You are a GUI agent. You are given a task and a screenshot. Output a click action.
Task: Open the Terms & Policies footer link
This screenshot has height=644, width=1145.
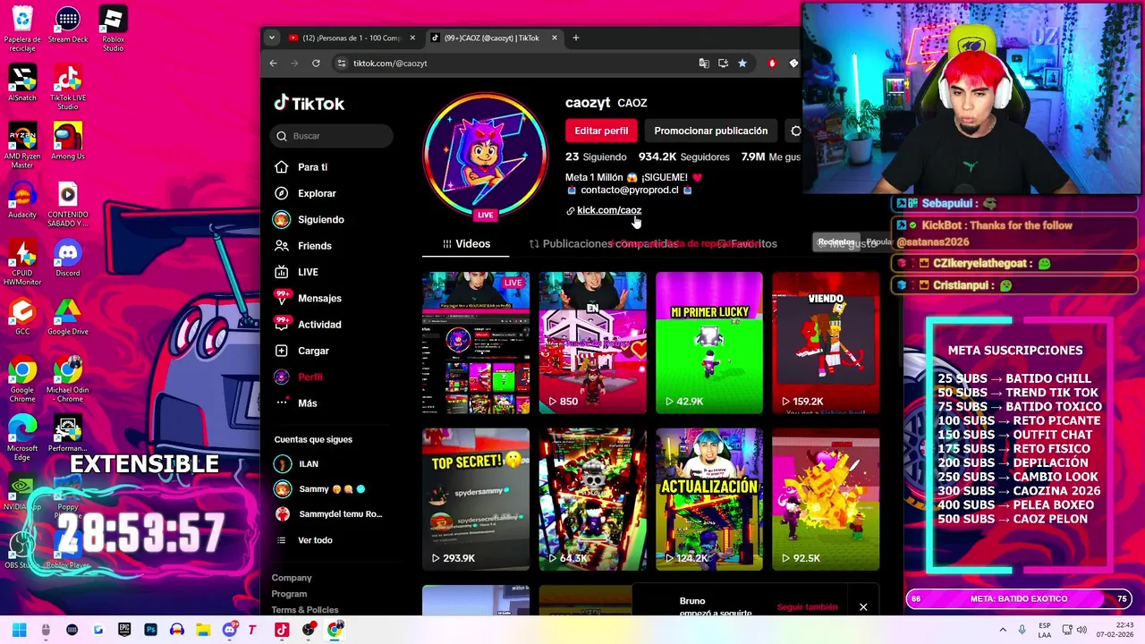305,610
